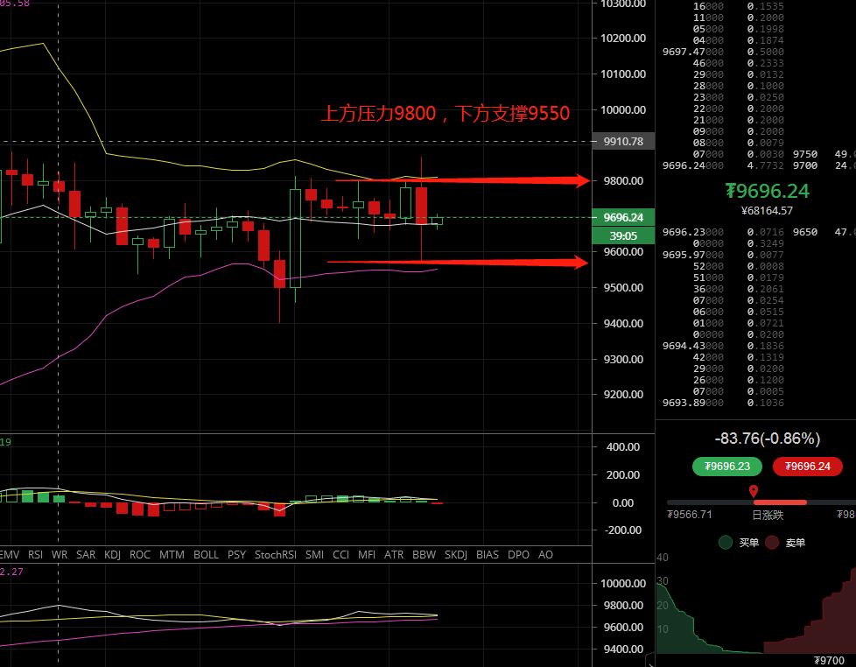Select the SKDJ indicator tab
The height and width of the screenshot is (667, 856).
[456, 555]
